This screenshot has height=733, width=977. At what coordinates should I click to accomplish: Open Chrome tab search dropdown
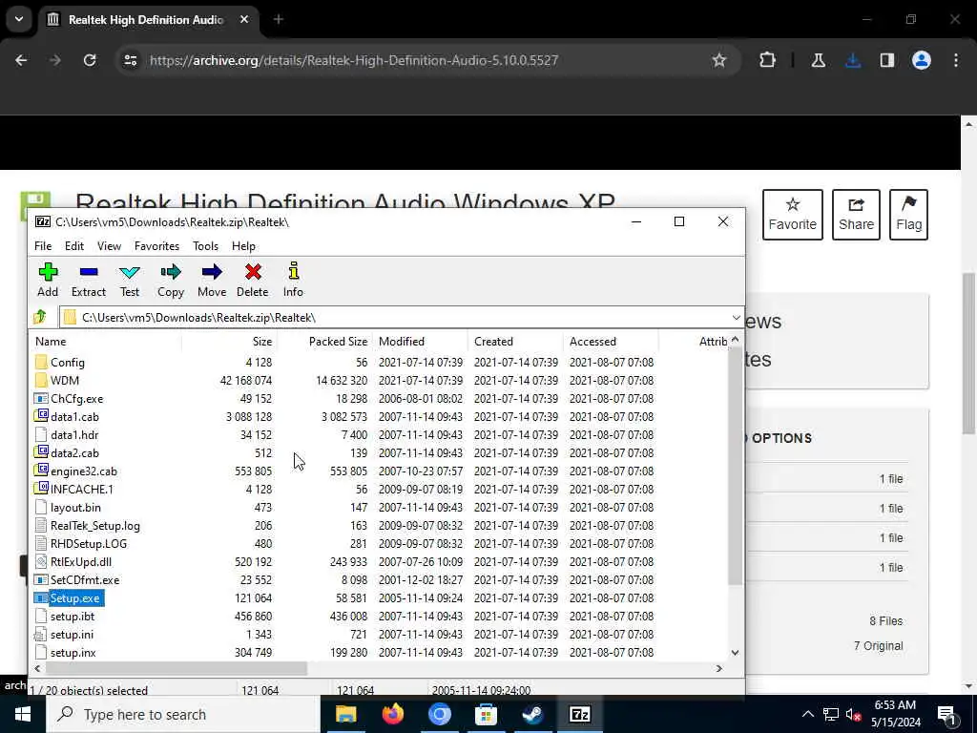[x=19, y=19]
